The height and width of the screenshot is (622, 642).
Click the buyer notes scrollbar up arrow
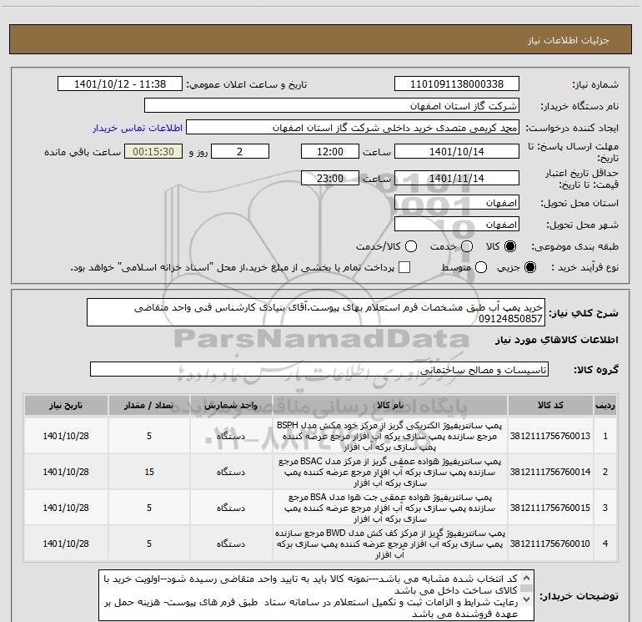527,578
